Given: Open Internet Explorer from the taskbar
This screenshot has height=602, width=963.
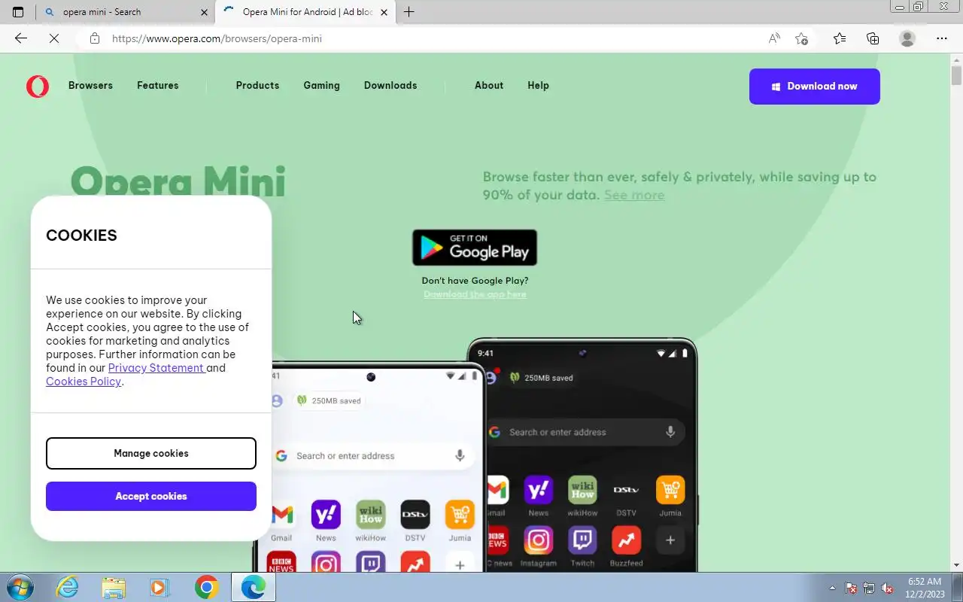Looking at the screenshot, I should [x=68, y=587].
